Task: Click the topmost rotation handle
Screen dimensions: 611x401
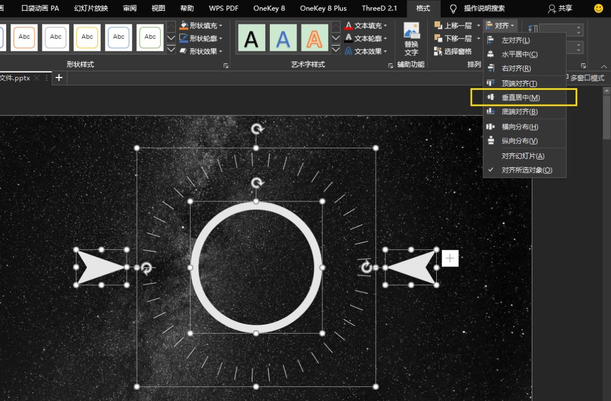Action: (x=256, y=129)
